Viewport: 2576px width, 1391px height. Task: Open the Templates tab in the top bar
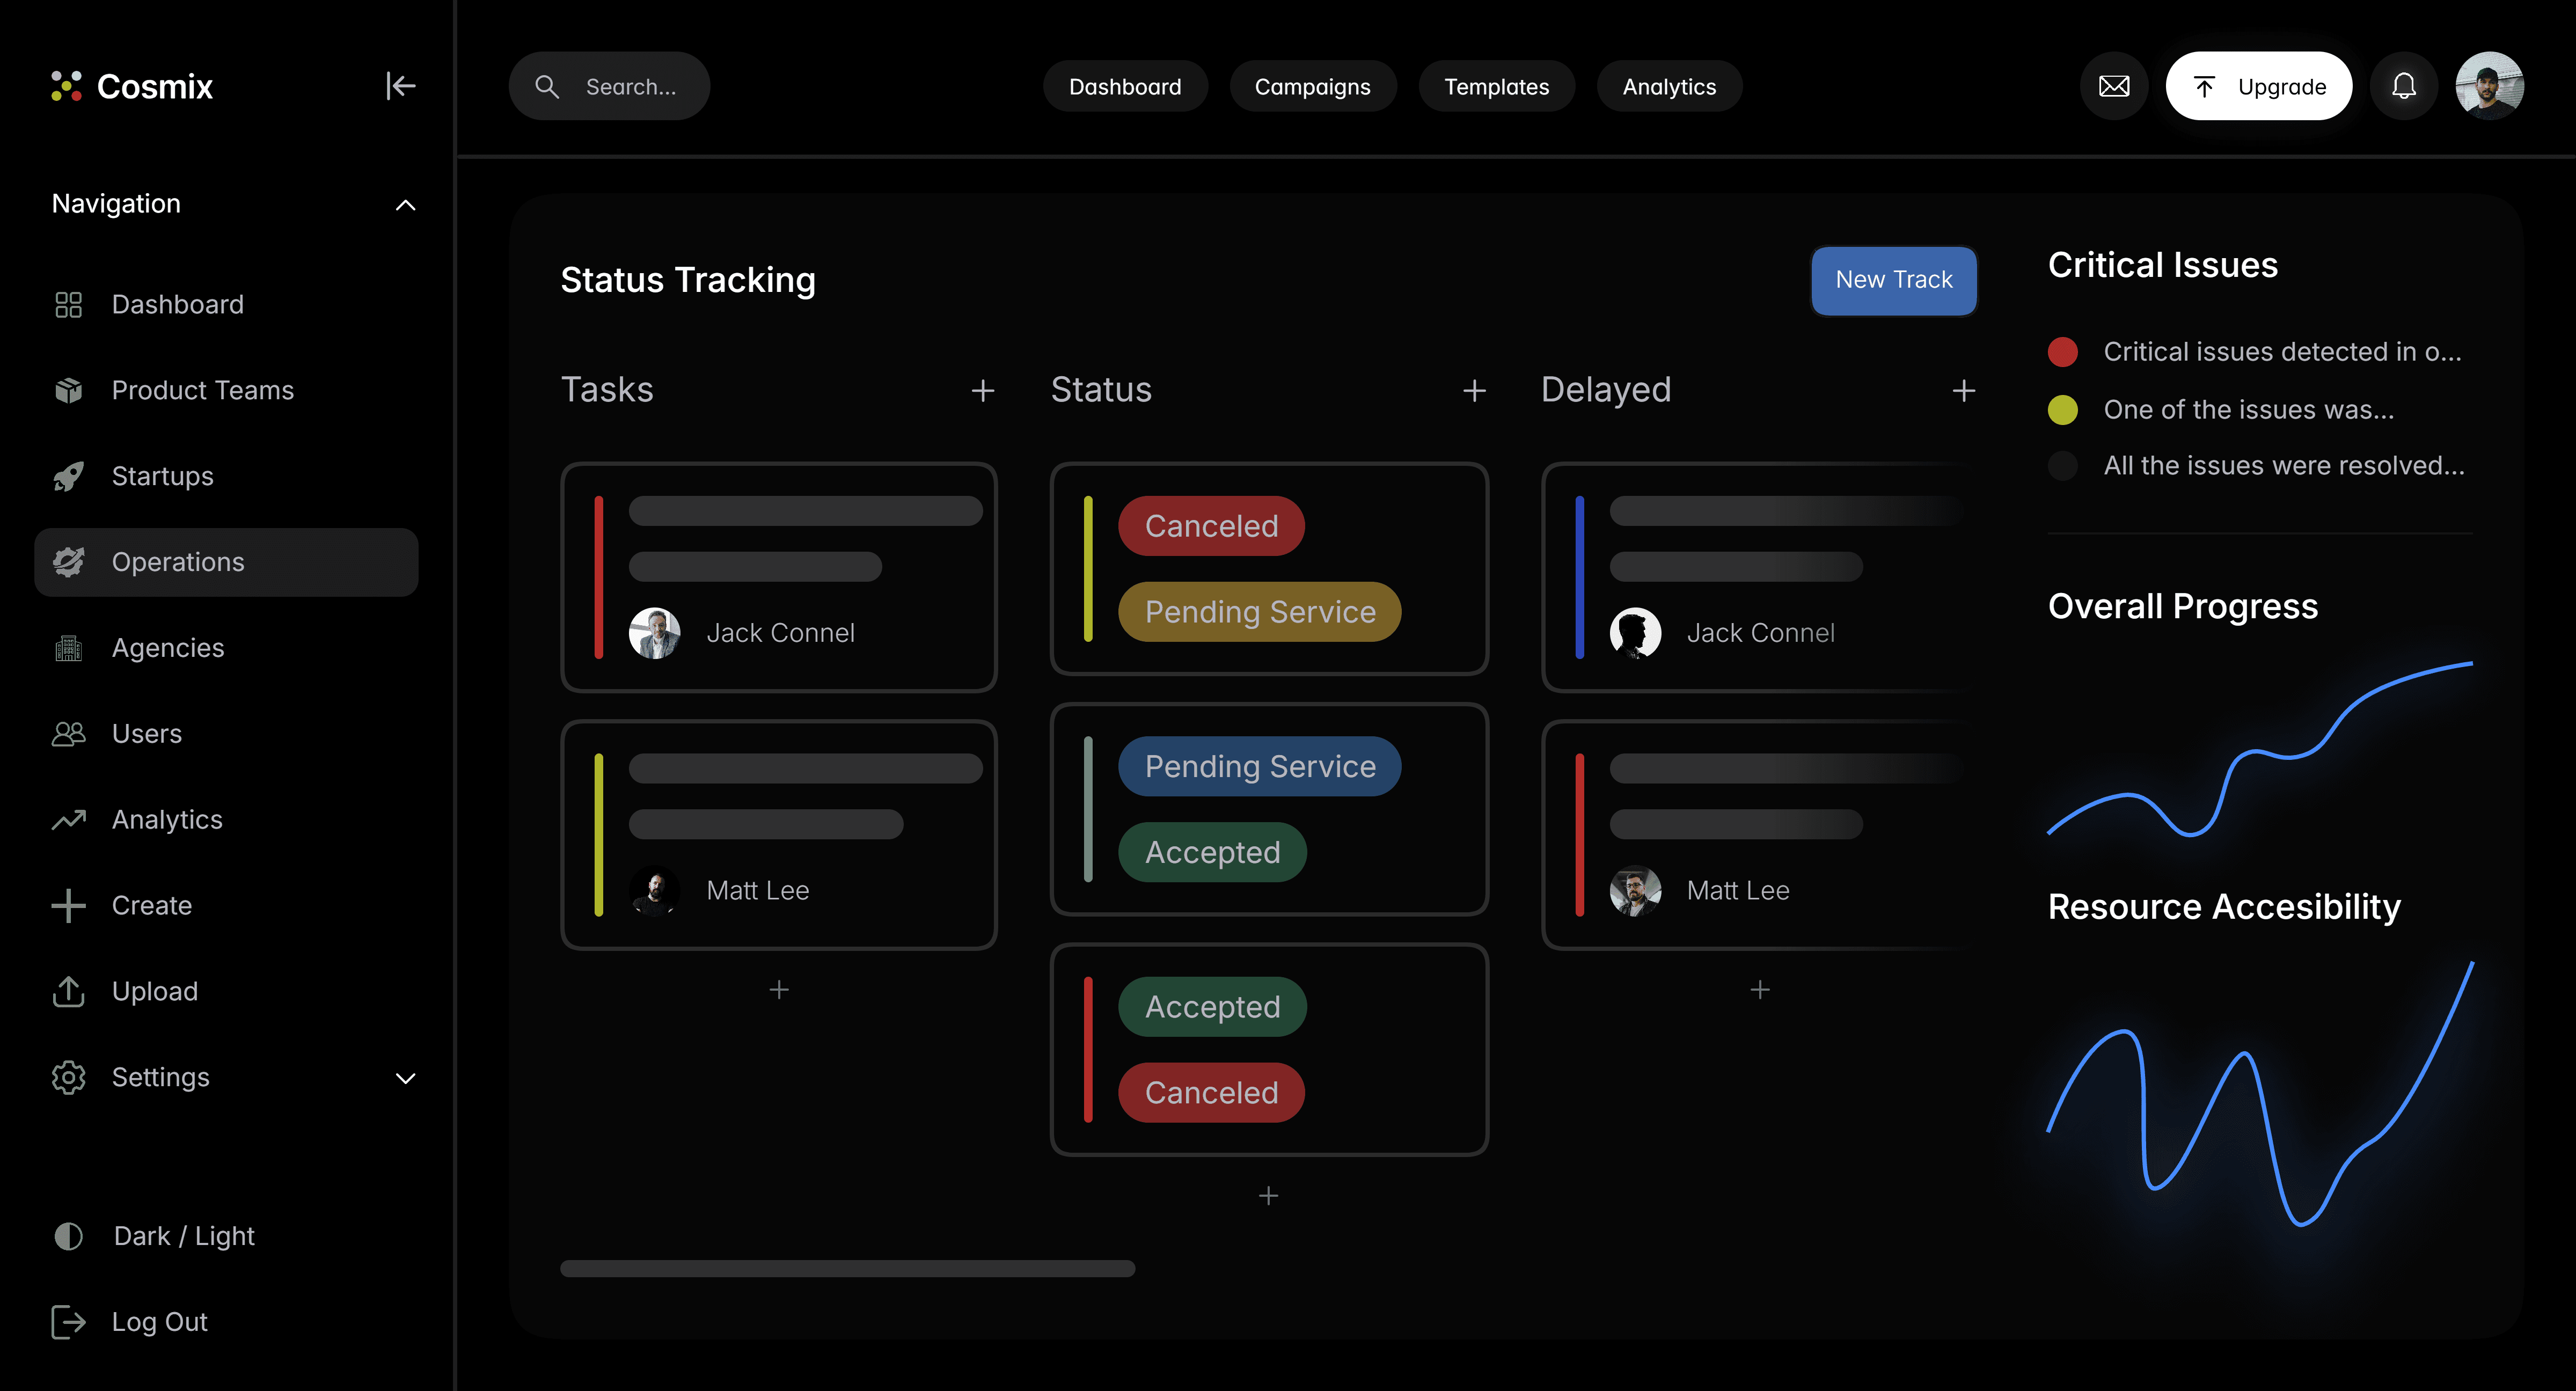point(1496,87)
